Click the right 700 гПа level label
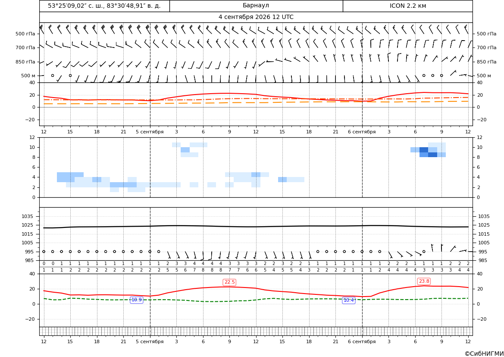This screenshot has width=504, height=357. (x=487, y=47)
